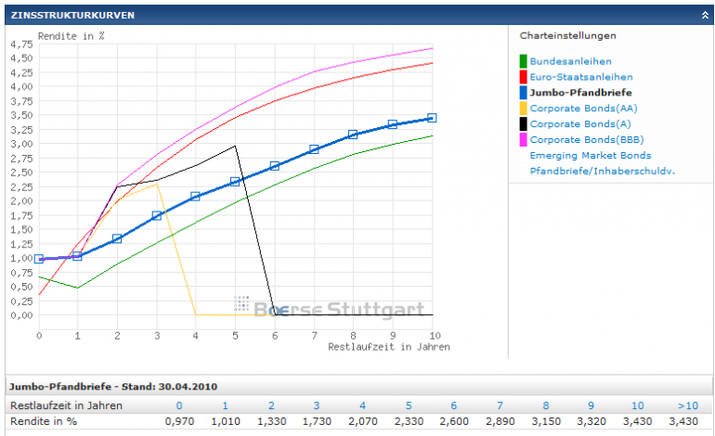Click the black Corporate Bonds(A) swatch
Viewport: 715px width, 436px height.
click(x=523, y=124)
